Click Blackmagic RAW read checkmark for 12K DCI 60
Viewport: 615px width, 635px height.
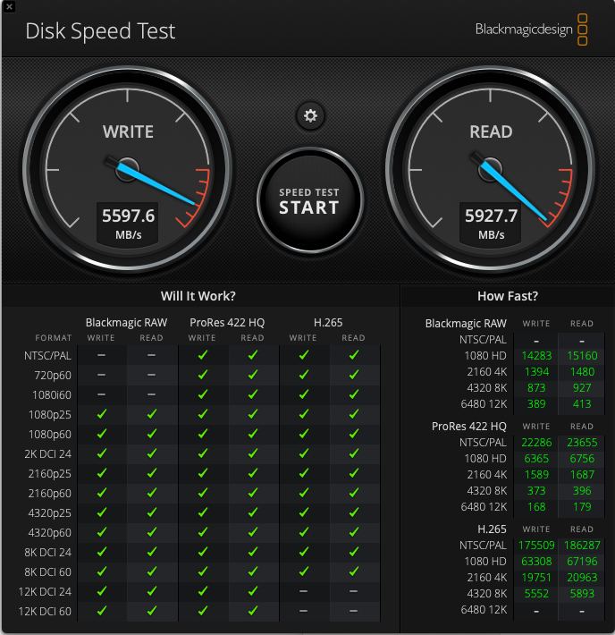point(152,611)
